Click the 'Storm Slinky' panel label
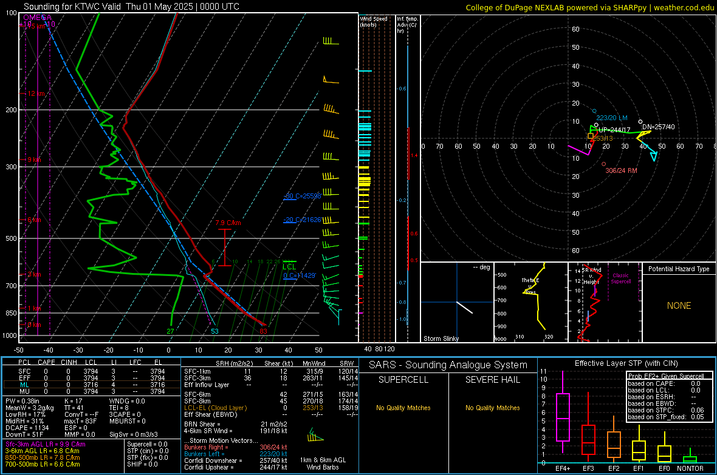This screenshot has width=717, height=475. click(441, 339)
